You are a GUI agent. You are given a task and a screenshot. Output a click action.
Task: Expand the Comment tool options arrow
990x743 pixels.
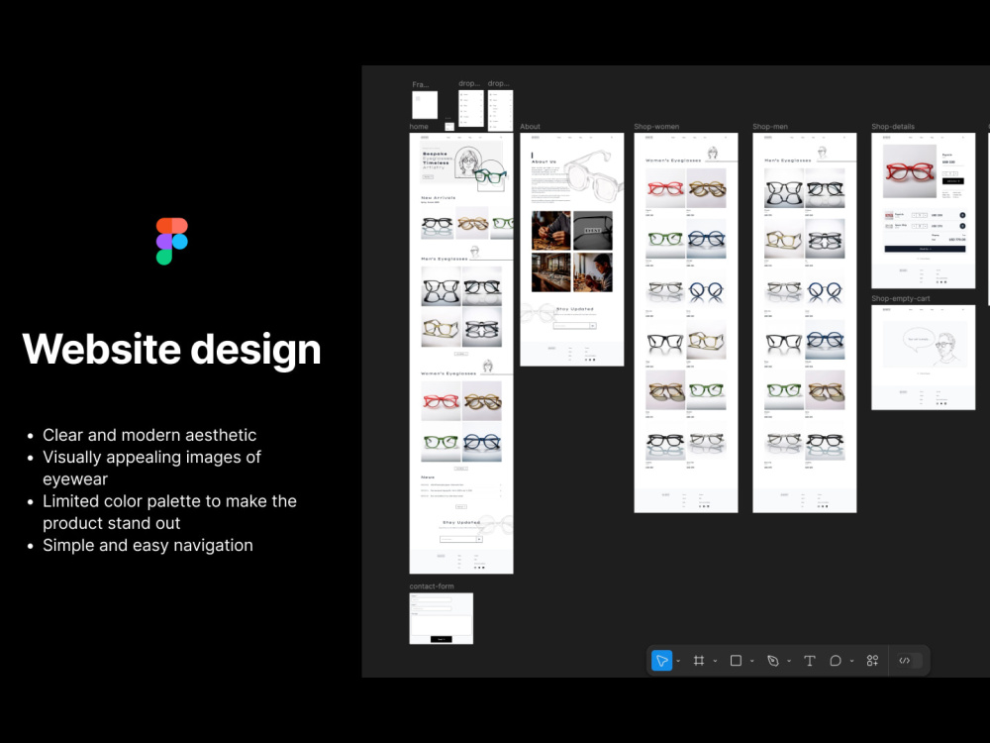851,661
